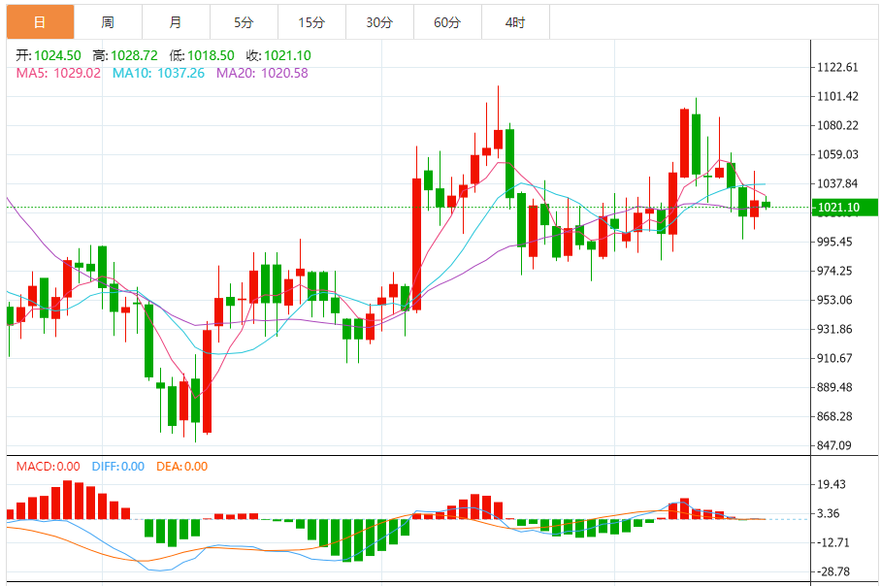Click the 1101.42 price axis label
The width and height of the screenshot is (881, 586).
(x=837, y=96)
